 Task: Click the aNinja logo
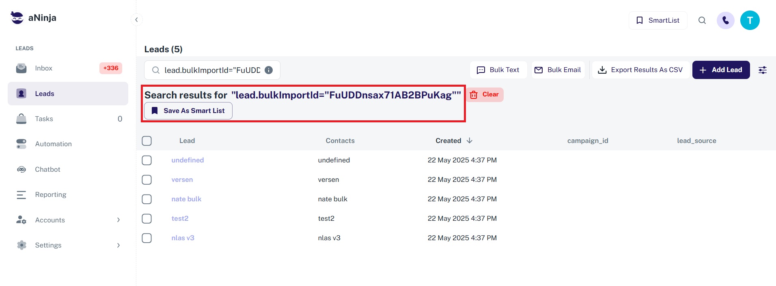33,18
